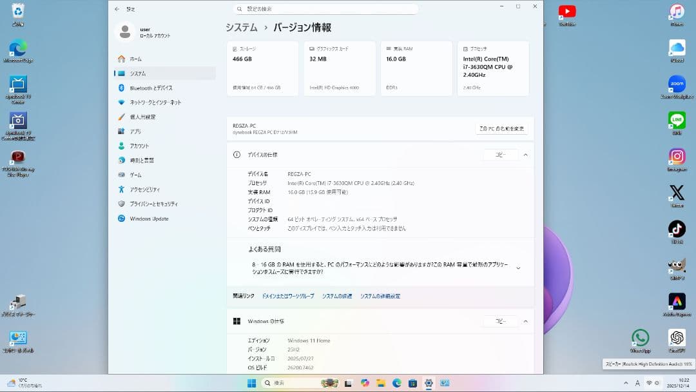Click the このPCの名前を変更 button
This screenshot has width=696, height=392.
(501, 128)
